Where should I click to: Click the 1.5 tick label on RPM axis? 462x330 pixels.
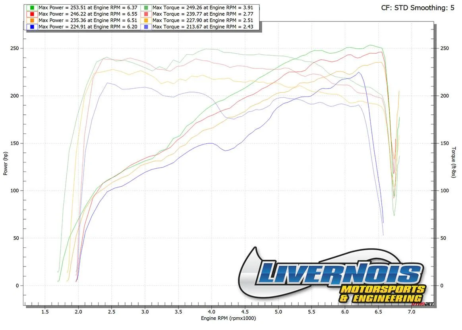(x=45, y=312)
